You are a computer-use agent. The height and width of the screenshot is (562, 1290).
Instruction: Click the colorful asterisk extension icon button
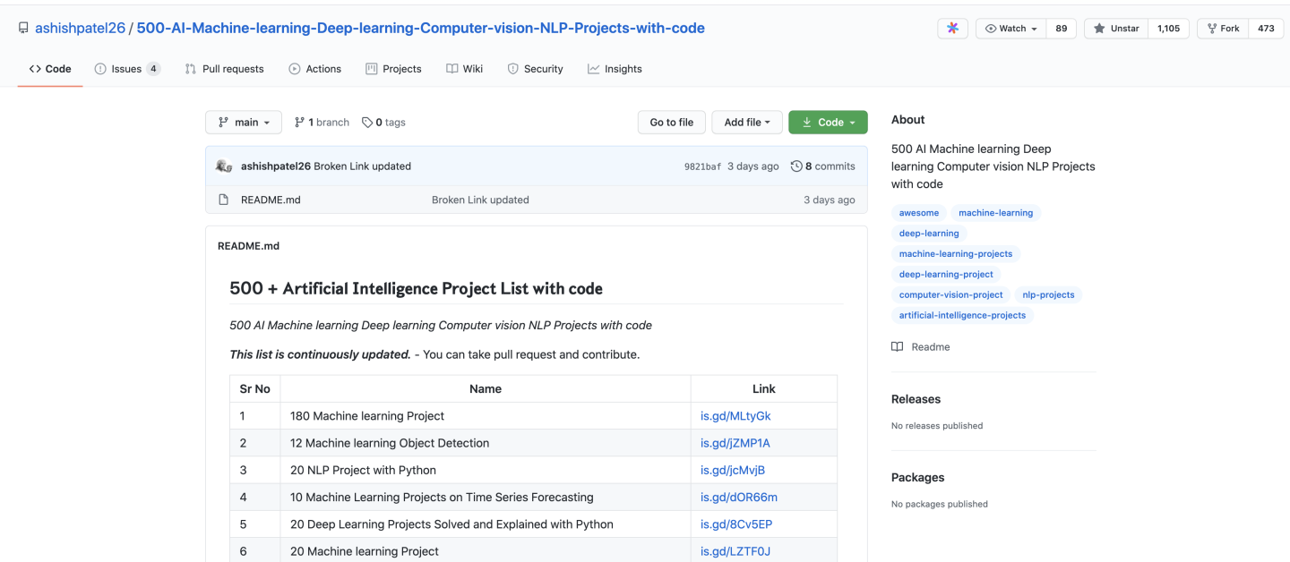point(952,29)
